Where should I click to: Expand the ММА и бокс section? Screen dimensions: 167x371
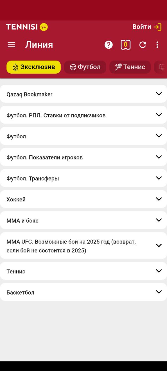click(x=83, y=220)
